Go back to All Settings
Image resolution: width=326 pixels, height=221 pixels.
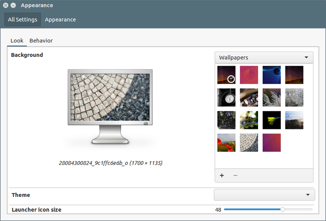[x=22, y=20]
